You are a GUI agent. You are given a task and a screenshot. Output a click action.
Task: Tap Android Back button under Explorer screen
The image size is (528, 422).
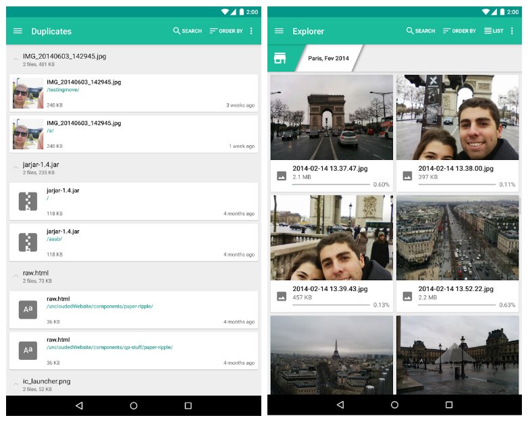[340, 404]
